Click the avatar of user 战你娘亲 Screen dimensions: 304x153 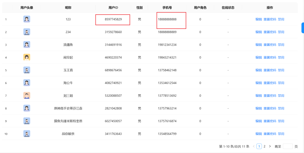[x=27, y=134]
